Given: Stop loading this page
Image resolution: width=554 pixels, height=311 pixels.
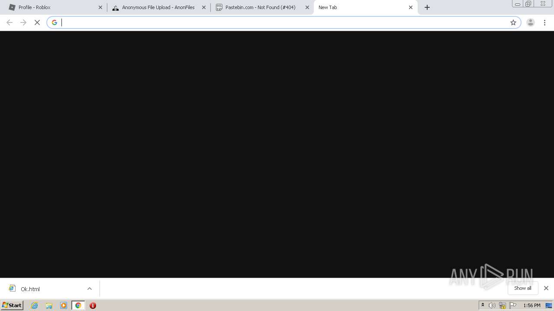Looking at the screenshot, I should click(37, 22).
